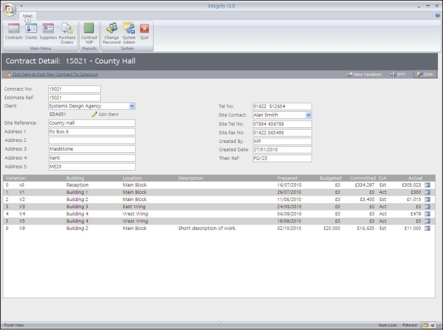Expand the Client dropdown
443x330 pixels.
pos(132,106)
